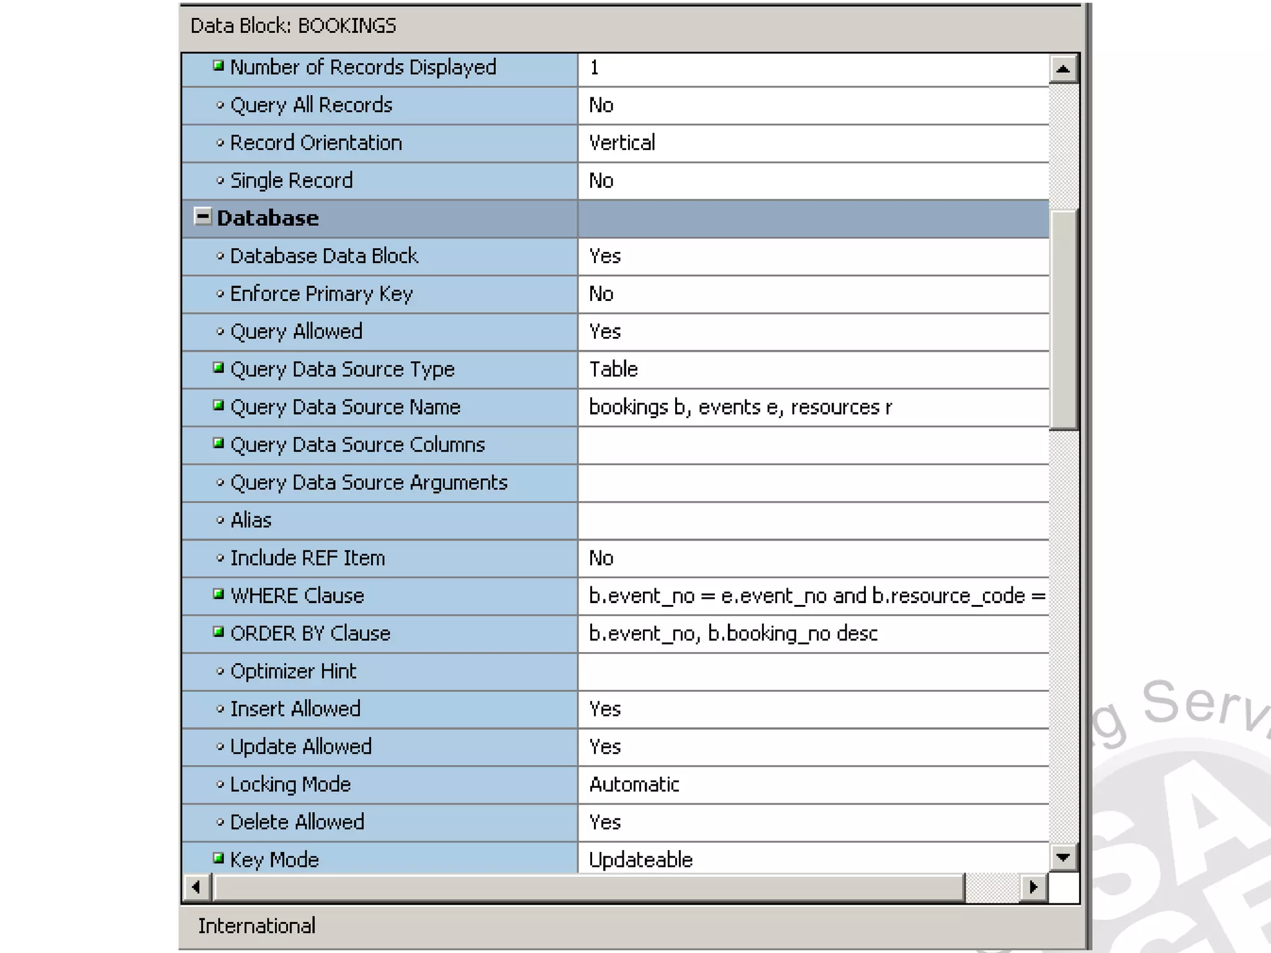The width and height of the screenshot is (1271, 953).
Task: Click green marker beside ORDER BY Clause
Action: [218, 632]
